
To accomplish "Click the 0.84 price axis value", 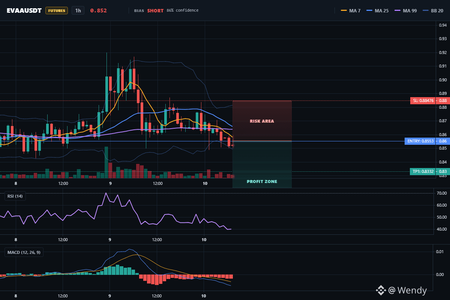I will [x=443, y=162].
